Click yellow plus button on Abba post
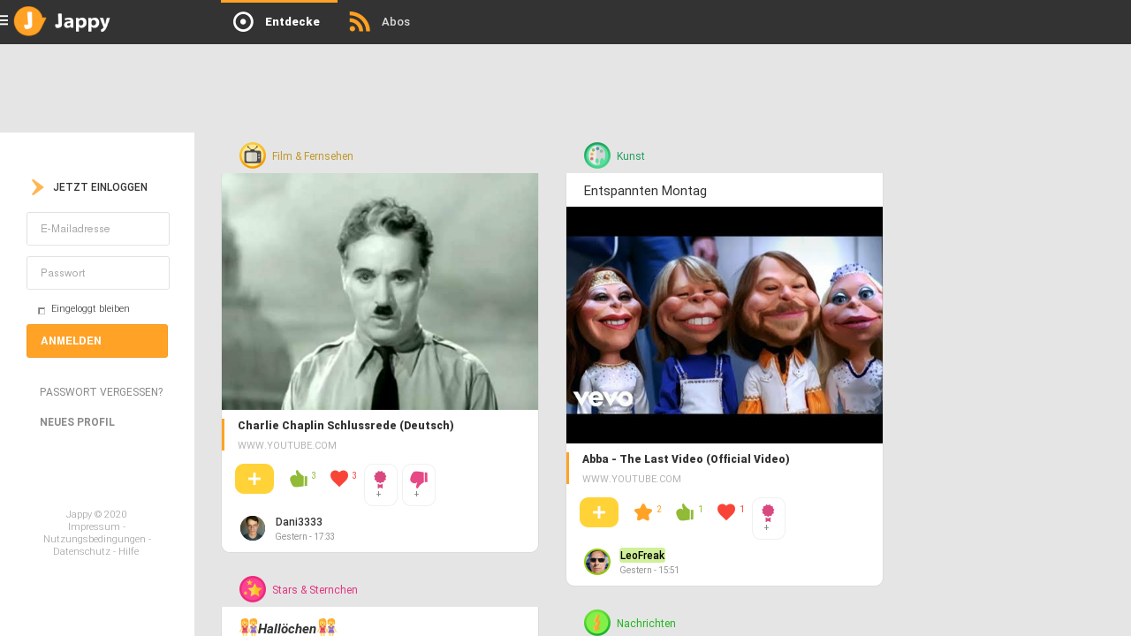Screen dimensions: 1131x636 599,512
